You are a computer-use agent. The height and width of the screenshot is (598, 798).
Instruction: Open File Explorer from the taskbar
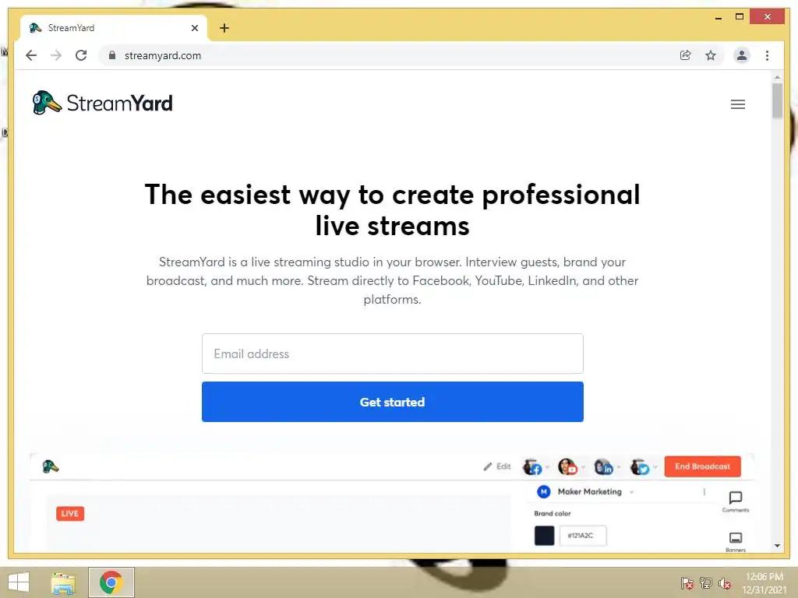coord(63,582)
